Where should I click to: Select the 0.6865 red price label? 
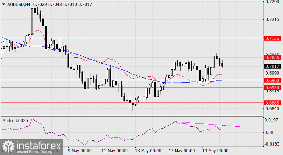(x=272, y=103)
